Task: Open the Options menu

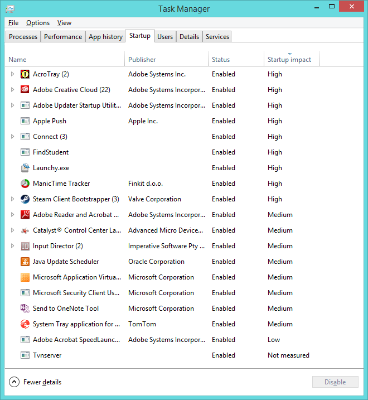Action: 38,23
